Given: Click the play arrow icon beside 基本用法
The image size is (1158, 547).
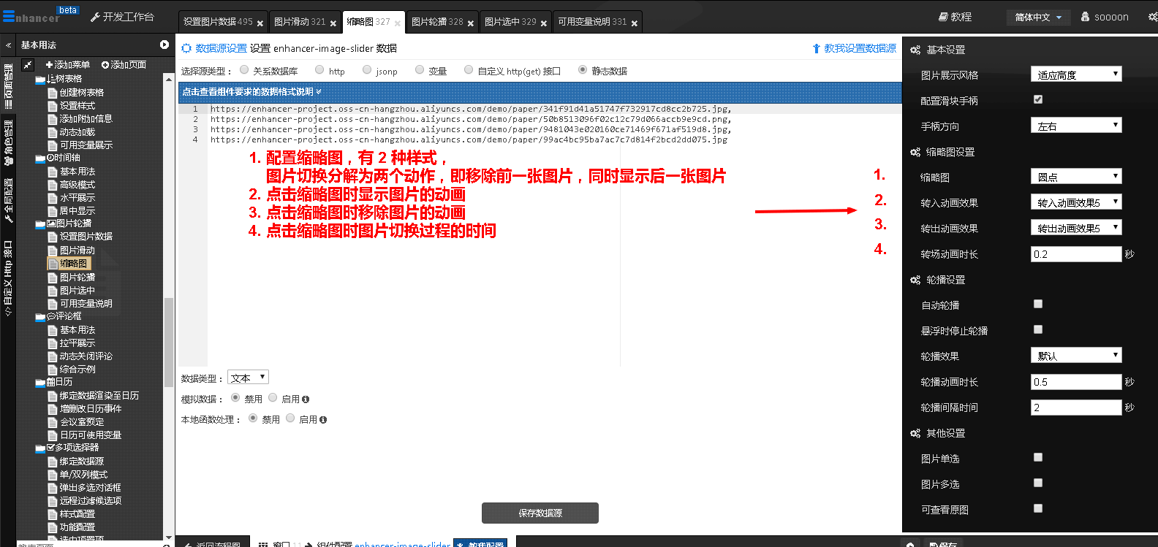Looking at the screenshot, I should (164, 45).
